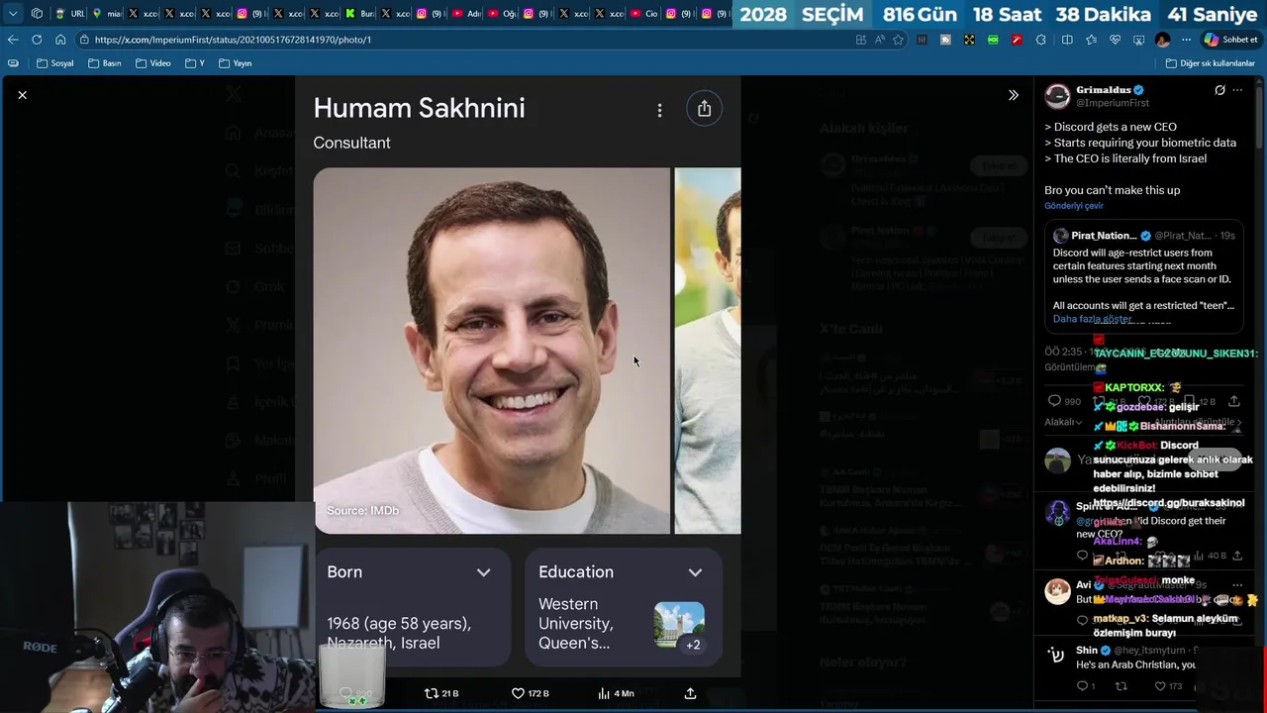Click the Sohbet et Copilot button
The width and height of the screenshot is (1267, 713).
(x=1230, y=40)
